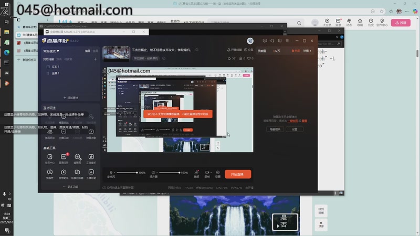
Task: Open 收藏 favorites star icon in page
Action: (360, 23)
